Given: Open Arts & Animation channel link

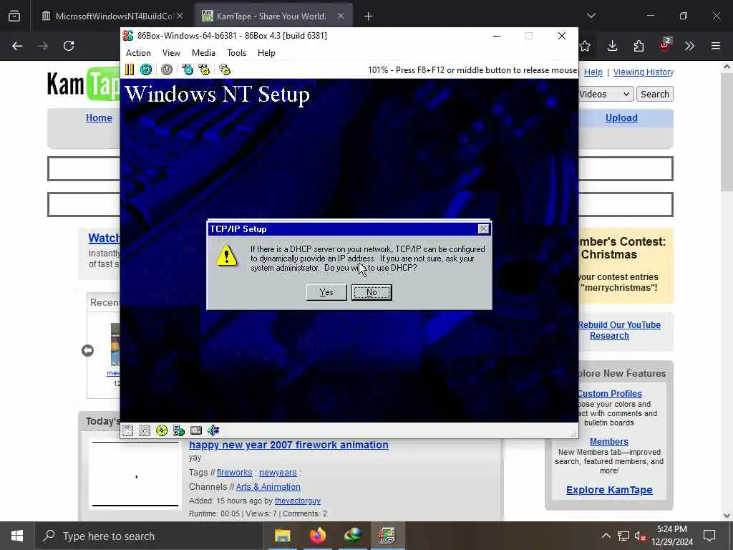Looking at the screenshot, I should [268, 487].
